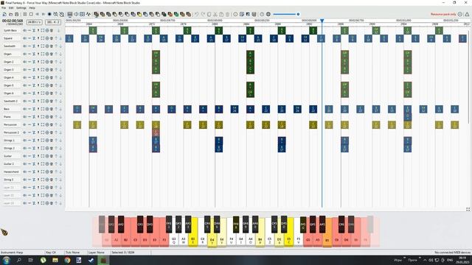Viewport: 472px width, 265px height.
Task: Play the B3 key on the piano
Action: pos(193,239)
